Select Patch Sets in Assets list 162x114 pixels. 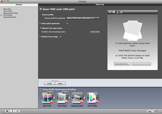coord(7,9)
